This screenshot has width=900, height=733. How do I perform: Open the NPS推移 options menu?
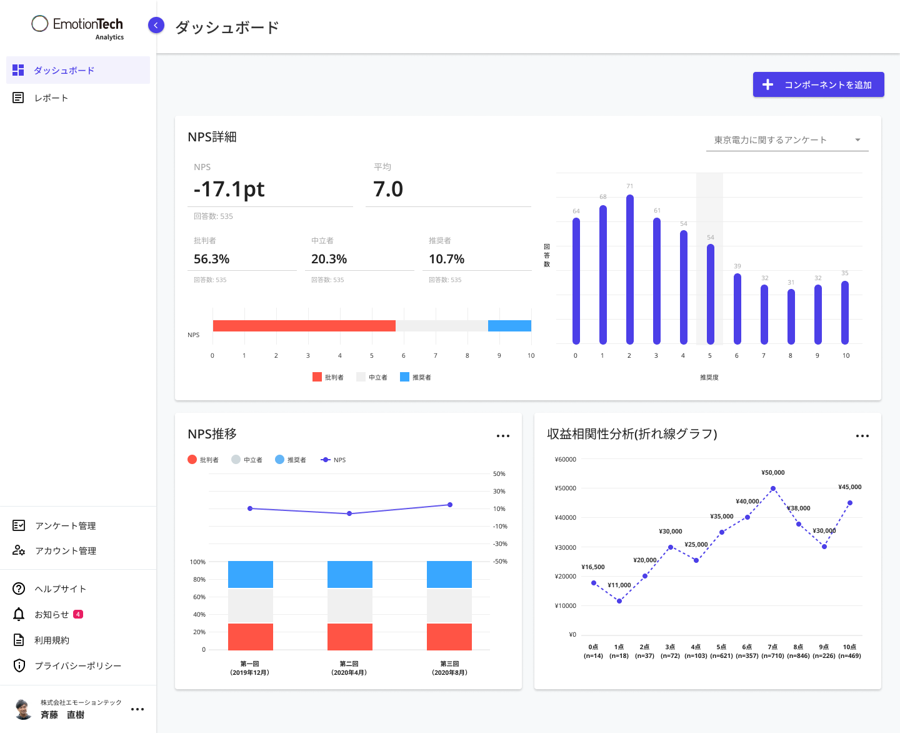(503, 435)
